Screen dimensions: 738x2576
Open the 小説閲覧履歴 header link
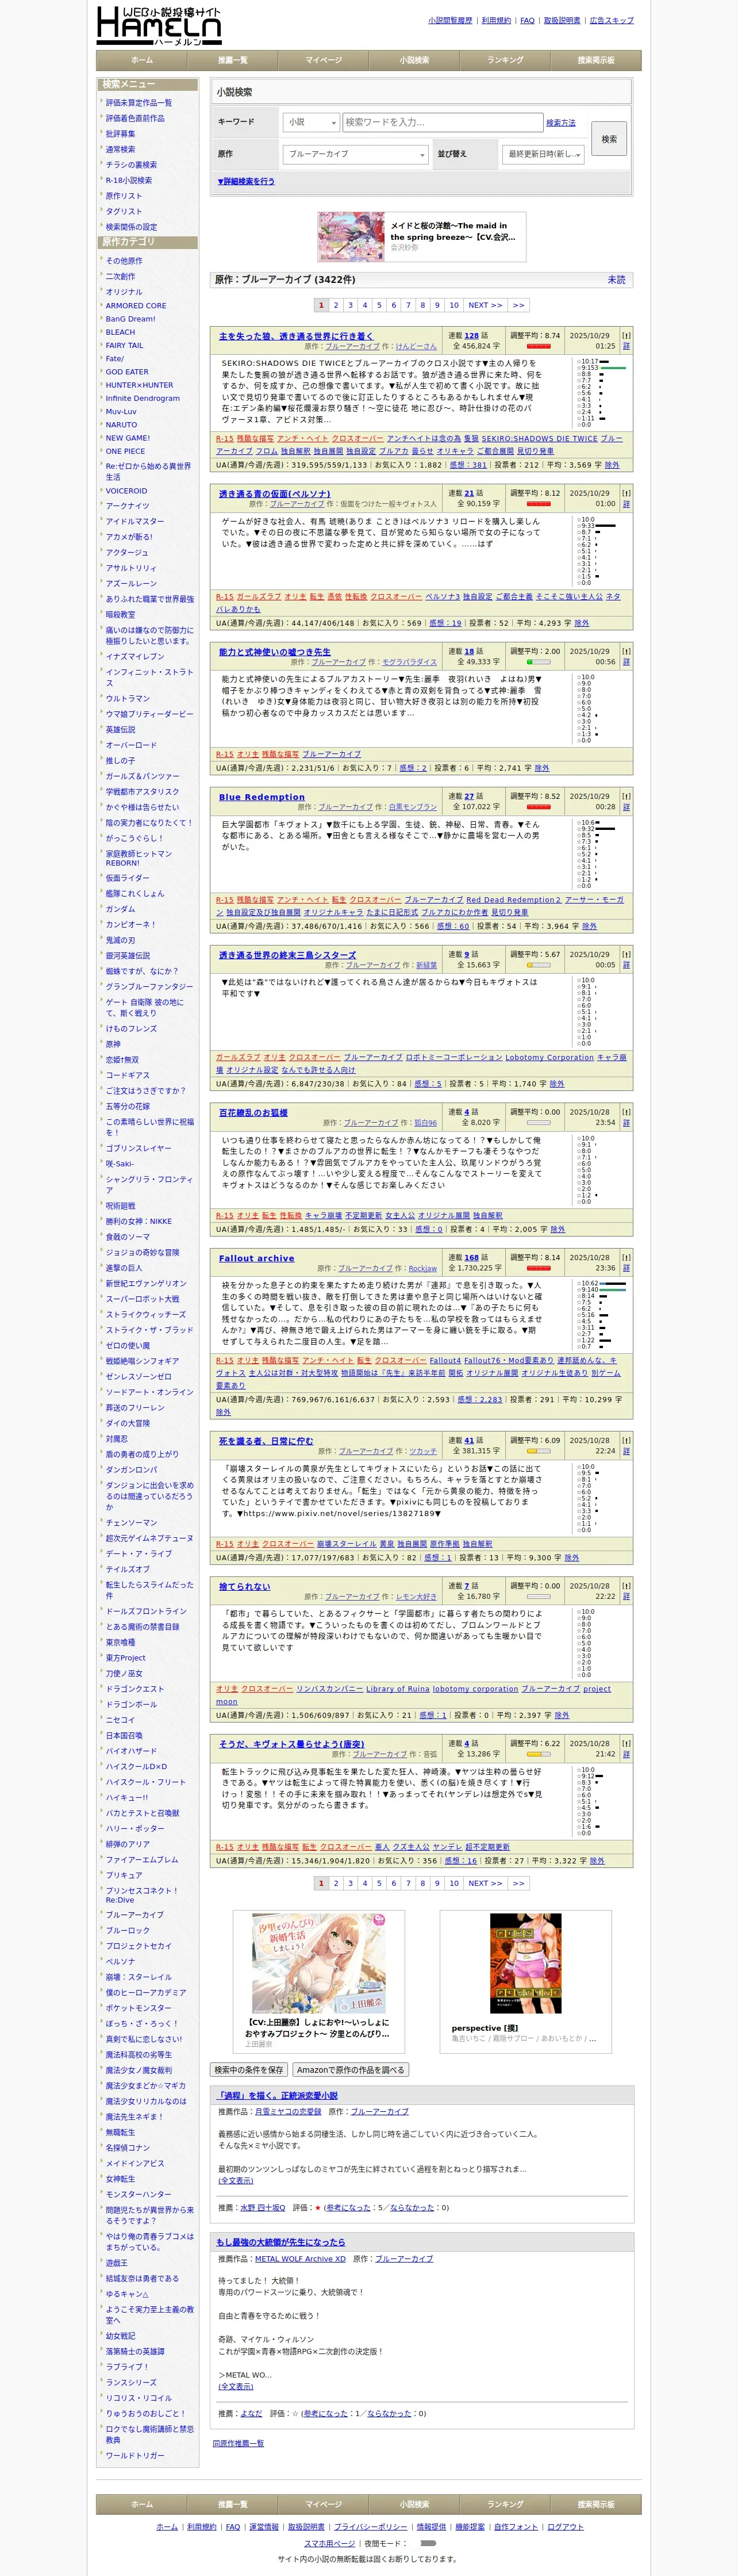(x=450, y=20)
